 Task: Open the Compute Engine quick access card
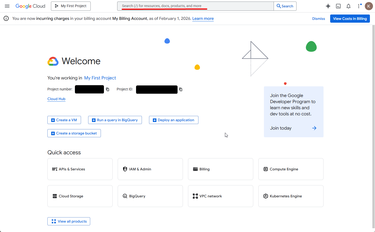(x=291, y=169)
